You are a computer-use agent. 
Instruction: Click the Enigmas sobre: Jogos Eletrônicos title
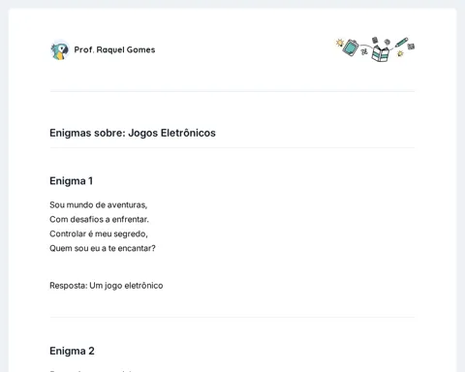133,133
